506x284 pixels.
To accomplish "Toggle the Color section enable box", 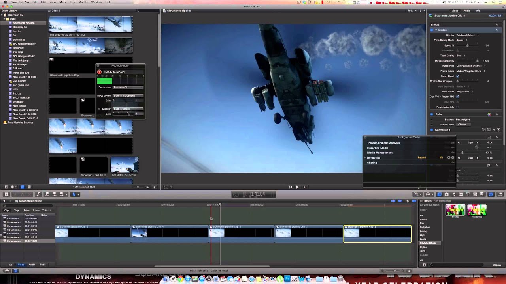I will 432,114.
